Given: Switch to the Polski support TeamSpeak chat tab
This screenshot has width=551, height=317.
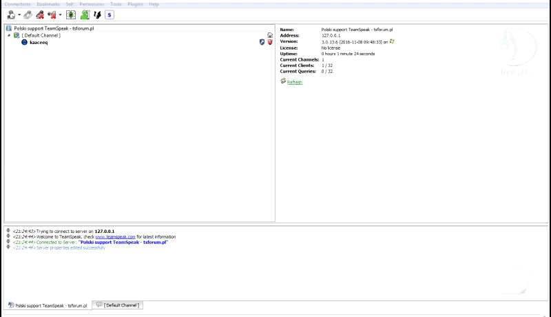Looking at the screenshot, I should 48,305.
